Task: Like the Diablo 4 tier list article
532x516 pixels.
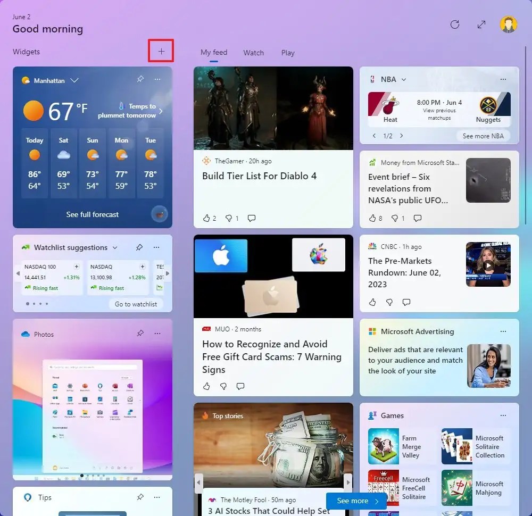Action: tap(207, 218)
